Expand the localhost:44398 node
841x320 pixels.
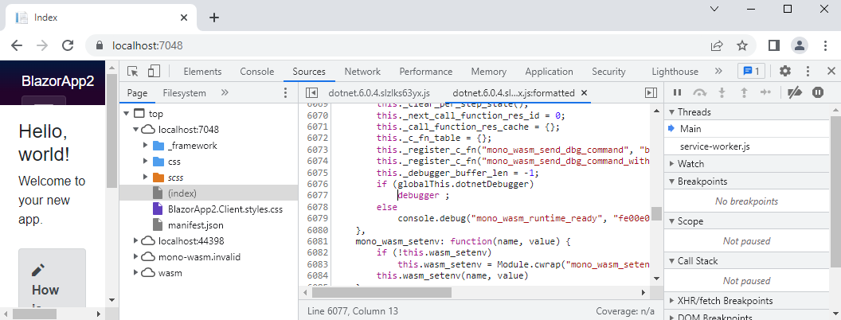136,240
